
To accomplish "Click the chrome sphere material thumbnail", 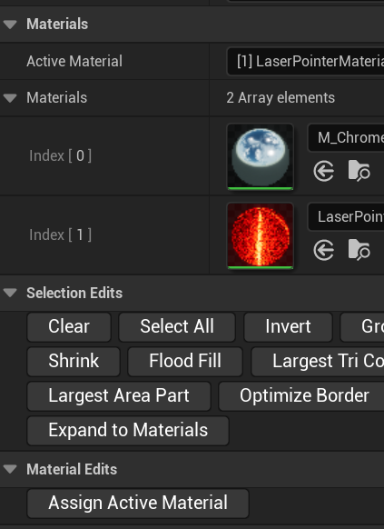I will 260,156.
